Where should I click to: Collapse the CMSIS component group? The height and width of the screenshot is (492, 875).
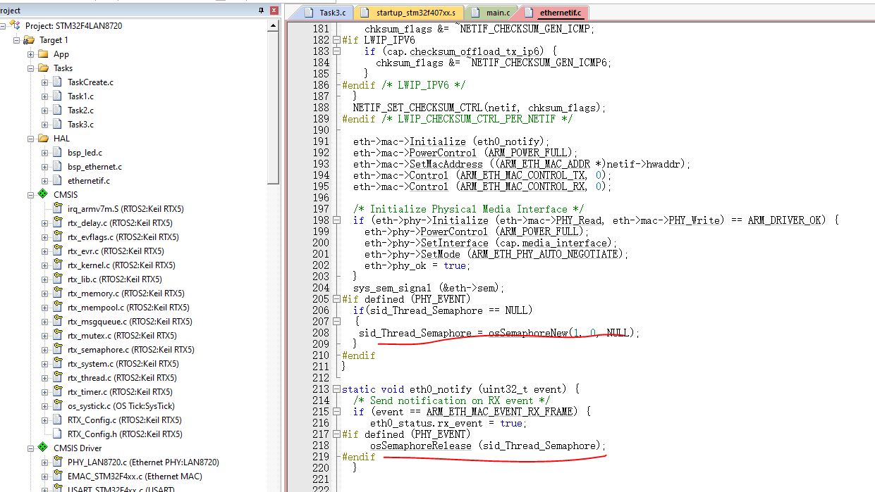coord(31,195)
